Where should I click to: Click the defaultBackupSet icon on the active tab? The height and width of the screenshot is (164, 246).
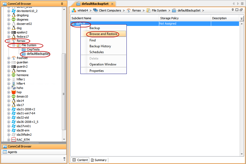pos(78,4)
